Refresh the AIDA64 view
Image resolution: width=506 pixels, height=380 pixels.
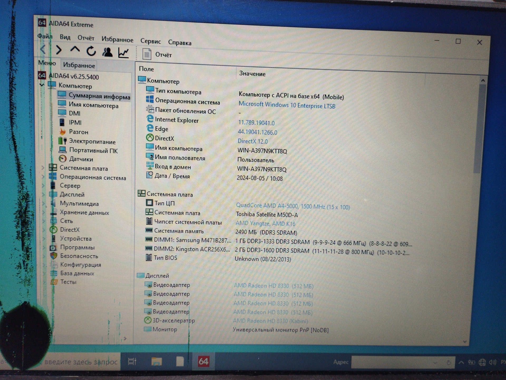pos(91,51)
